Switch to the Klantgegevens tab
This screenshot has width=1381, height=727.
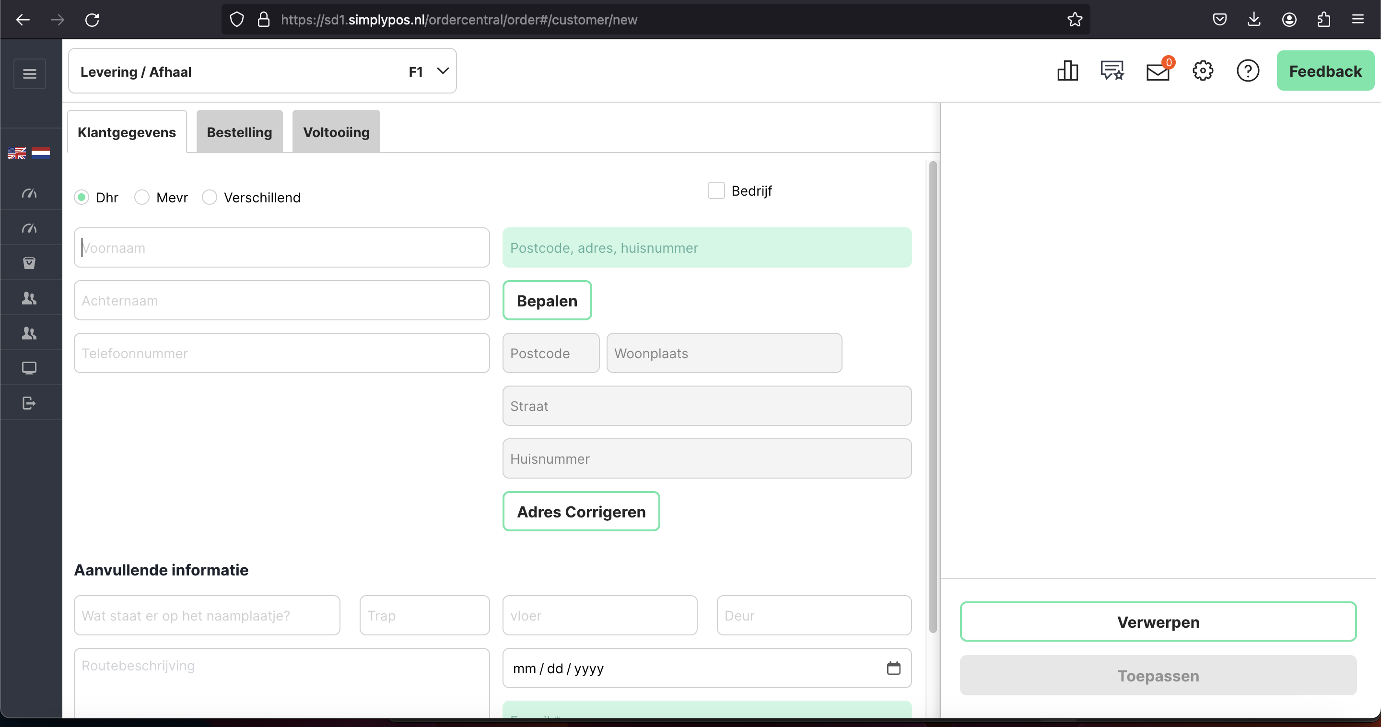coord(127,132)
